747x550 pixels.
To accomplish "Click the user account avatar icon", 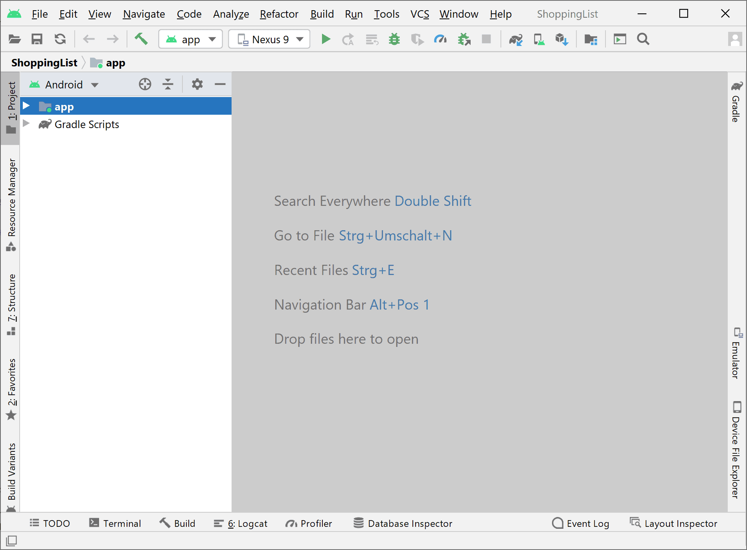I will [734, 39].
